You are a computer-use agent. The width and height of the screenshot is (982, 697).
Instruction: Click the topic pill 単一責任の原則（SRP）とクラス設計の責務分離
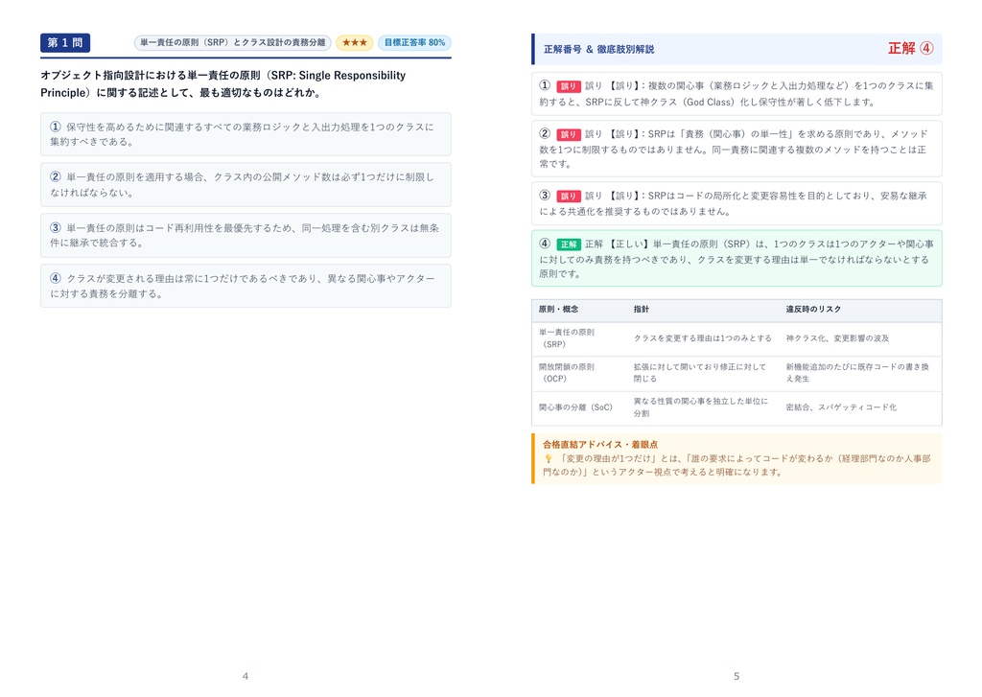click(232, 42)
